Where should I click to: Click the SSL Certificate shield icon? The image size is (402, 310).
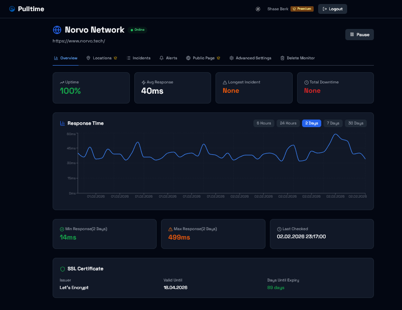(x=62, y=269)
